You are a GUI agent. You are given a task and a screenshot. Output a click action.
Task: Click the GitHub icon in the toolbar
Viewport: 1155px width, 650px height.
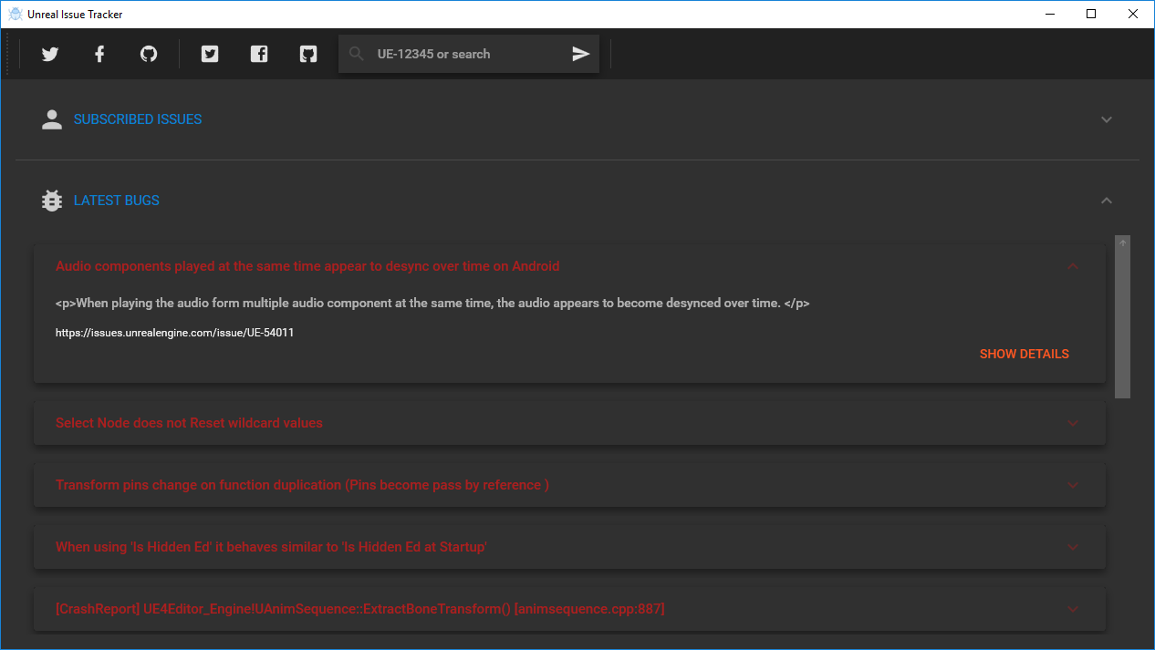pyautogui.click(x=148, y=54)
